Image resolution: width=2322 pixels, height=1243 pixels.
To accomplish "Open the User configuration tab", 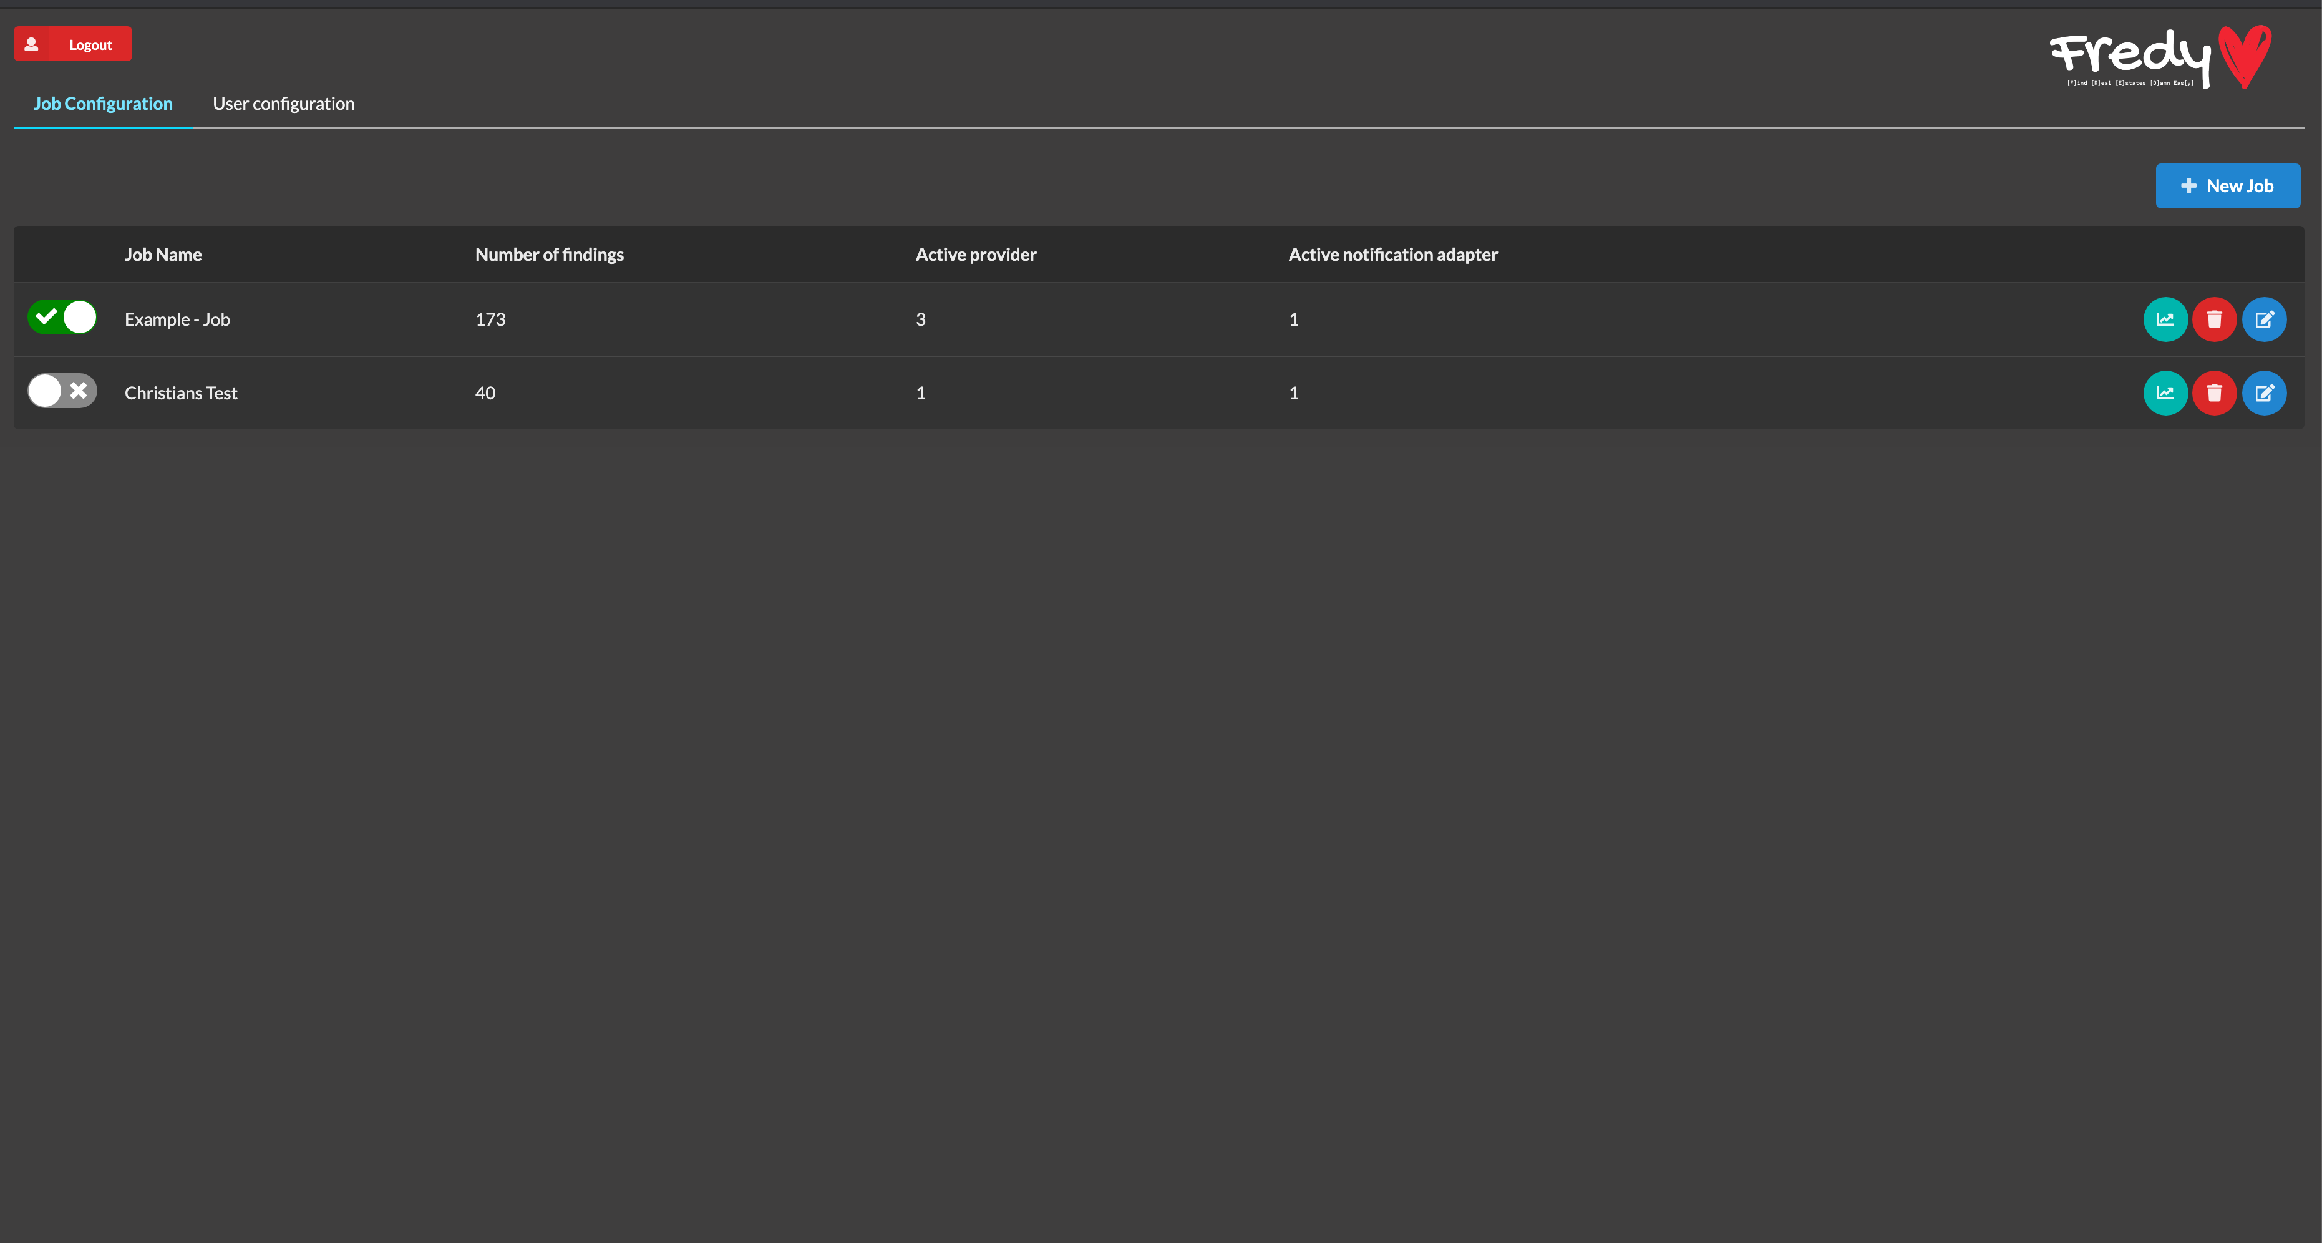I will [x=284, y=104].
